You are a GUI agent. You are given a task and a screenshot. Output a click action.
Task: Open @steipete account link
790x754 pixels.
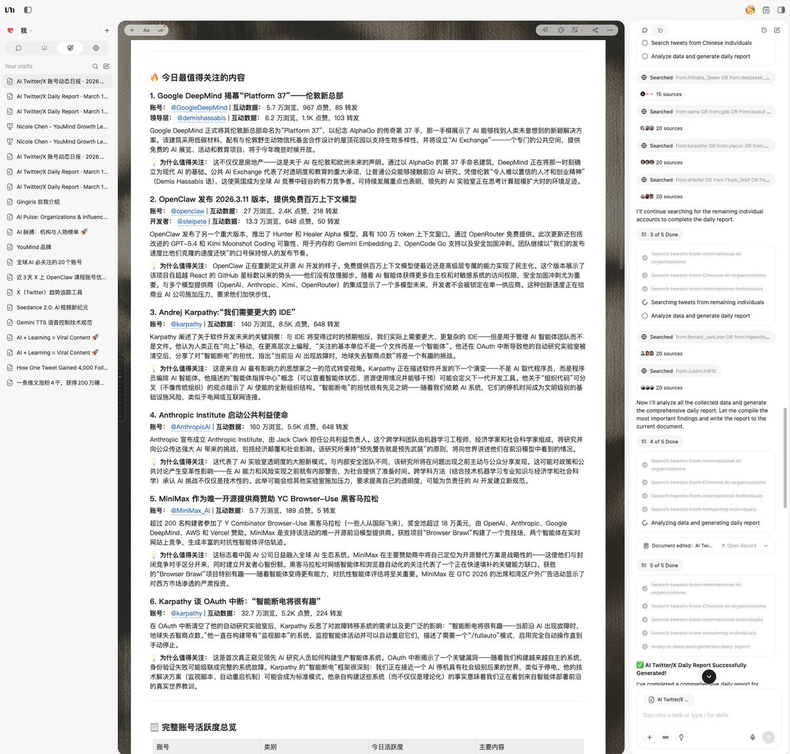pyautogui.click(x=192, y=222)
